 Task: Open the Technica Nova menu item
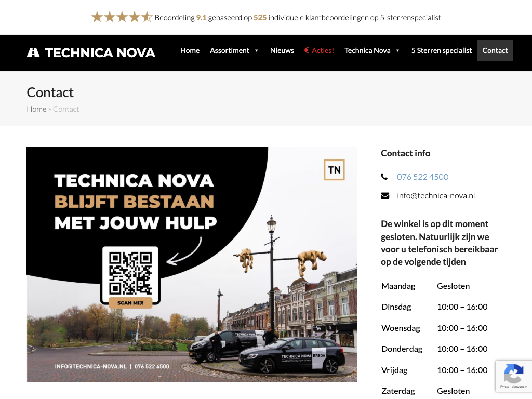point(367,50)
